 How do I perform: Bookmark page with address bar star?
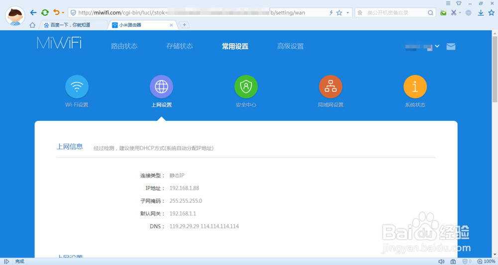pyautogui.click(x=339, y=13)
